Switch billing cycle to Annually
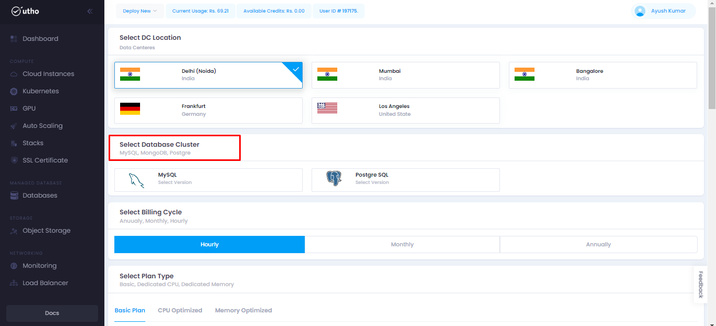 (x=599, y=244)
